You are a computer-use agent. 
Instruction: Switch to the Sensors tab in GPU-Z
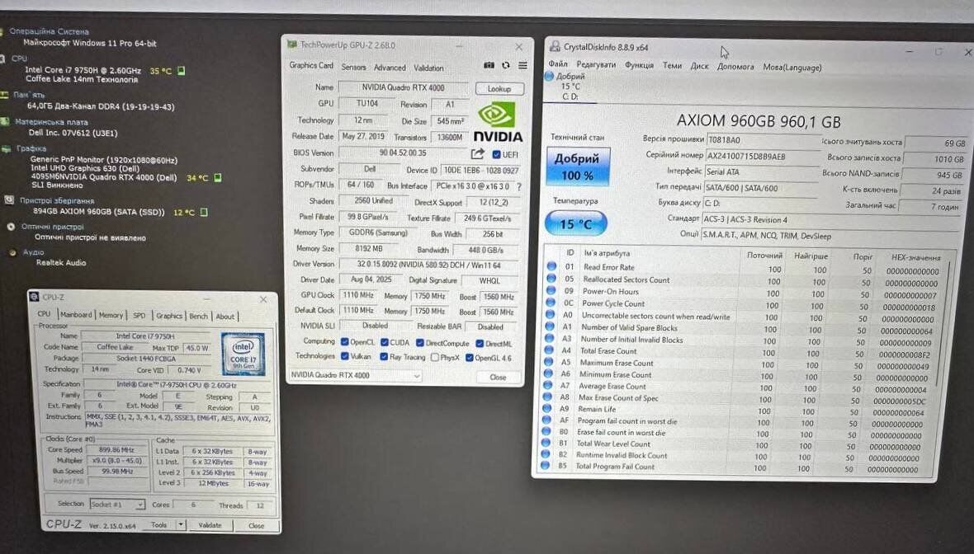coord(353,68)
